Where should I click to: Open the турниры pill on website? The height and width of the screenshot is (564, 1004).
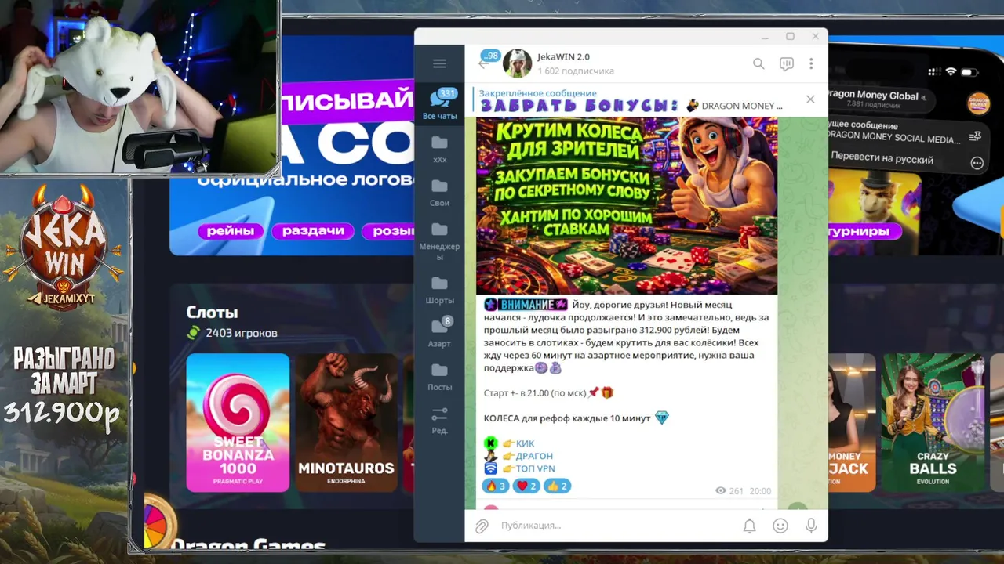(x=861, y=231)
